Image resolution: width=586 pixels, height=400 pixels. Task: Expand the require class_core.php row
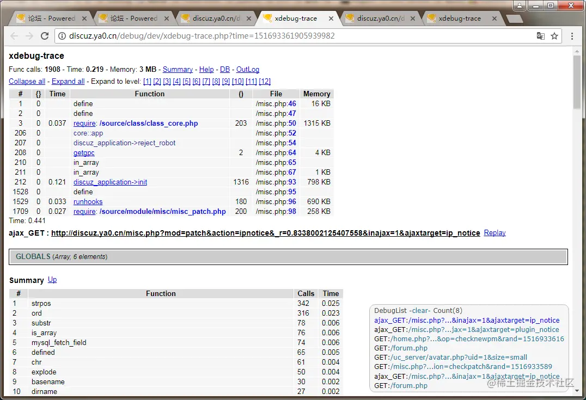(84, 123)
